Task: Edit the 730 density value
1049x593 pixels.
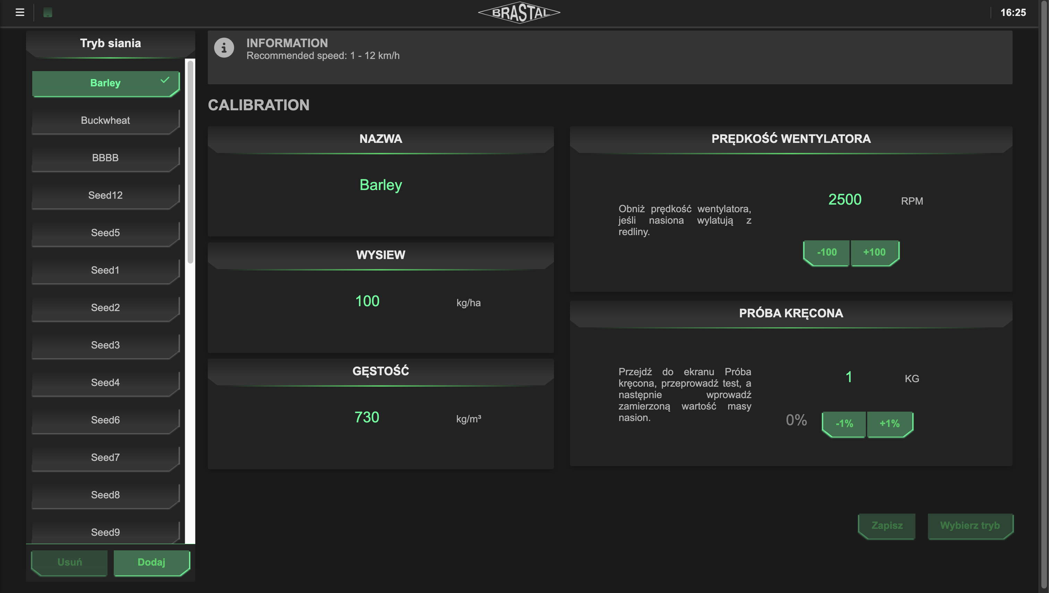Action: click(367, 418)
